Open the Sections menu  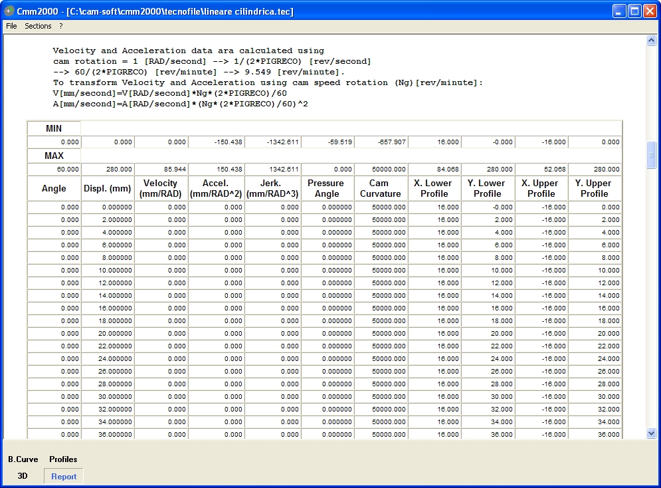pos(38,26)
